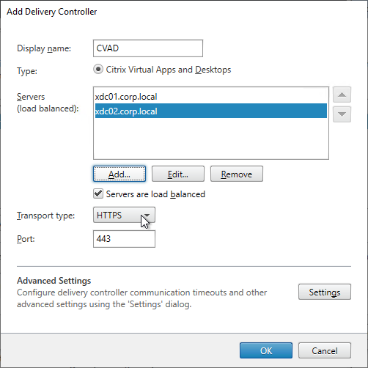This screenshot has width=368, height=368.
Task: Click the Transport type label
Action: [45, 216]
